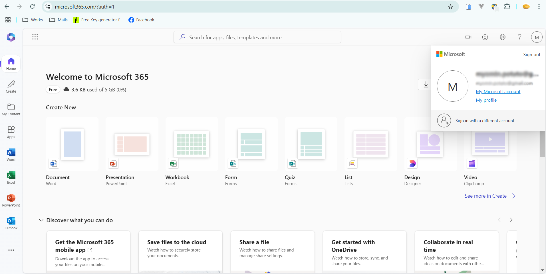Viewport: 546px width, 274px height.
Task: Open Outlook from the sidebar
Action: pos(11,223)
